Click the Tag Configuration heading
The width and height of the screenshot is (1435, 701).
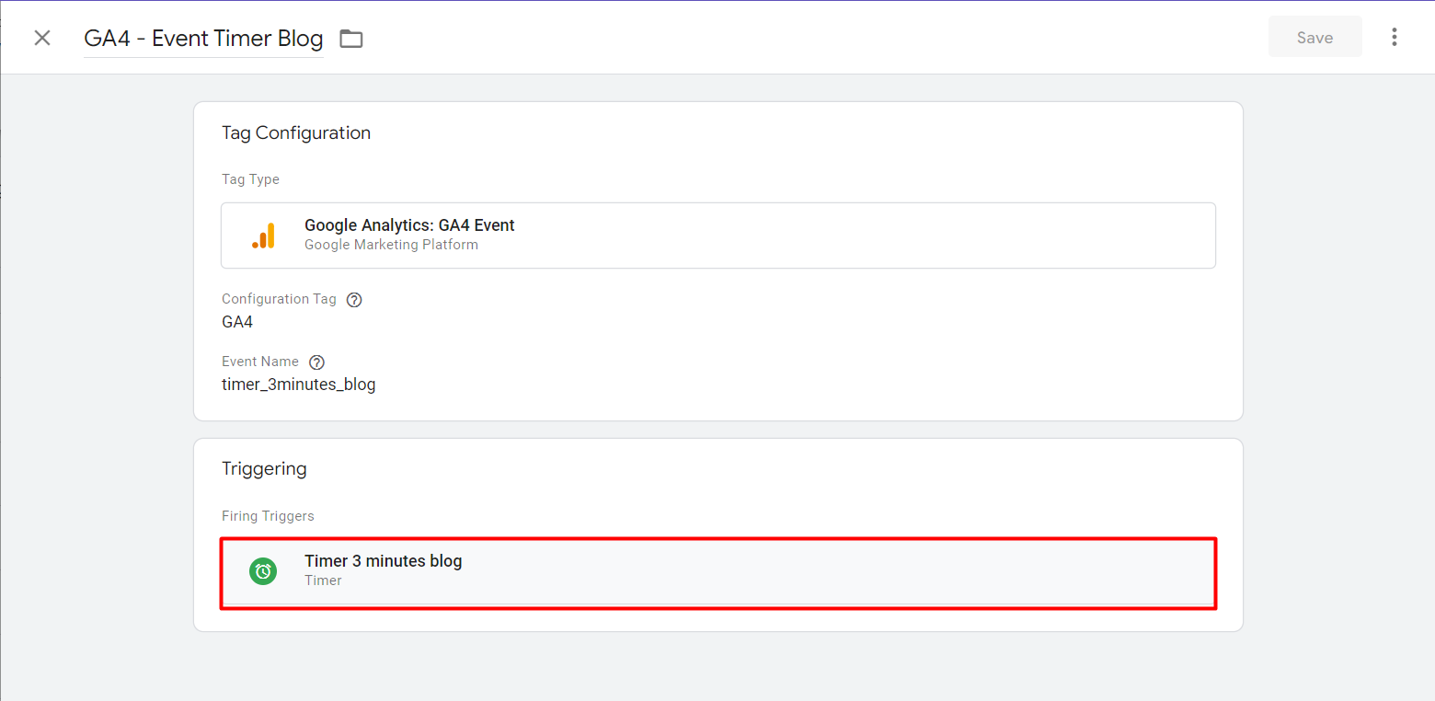(296, 133)
